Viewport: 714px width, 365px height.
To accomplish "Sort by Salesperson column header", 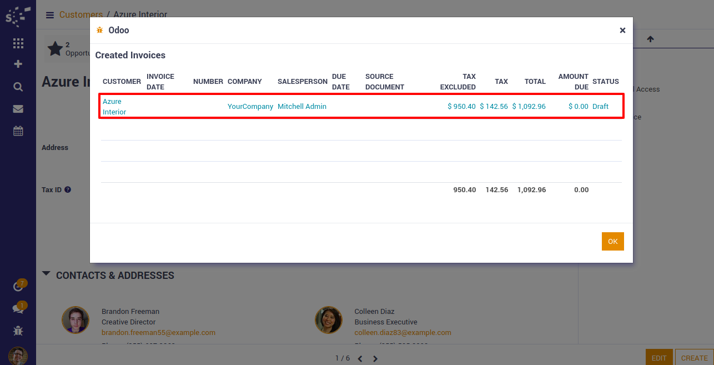I will (303, 82).
